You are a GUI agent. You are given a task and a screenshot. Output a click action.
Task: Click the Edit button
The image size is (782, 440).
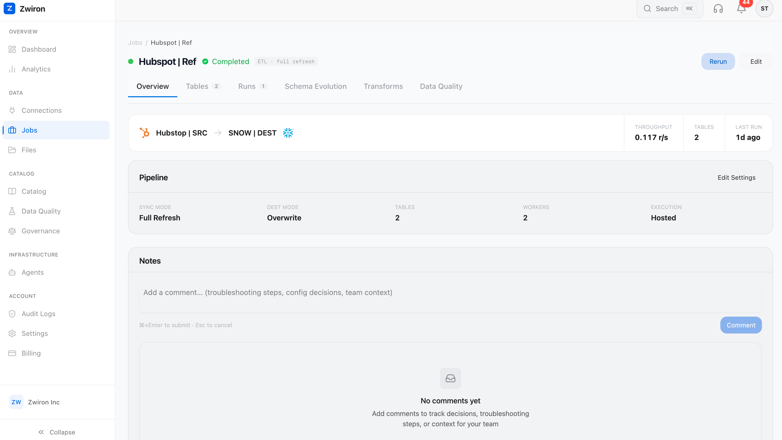(x=756, y=61)
